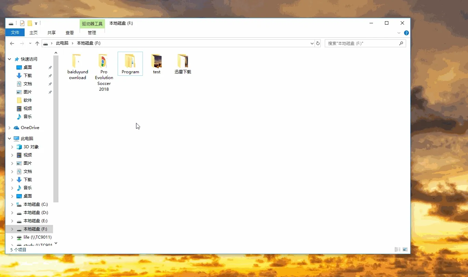468x277 pixels.
Task: Go up one folder level with the up arrow
Action: (38, 43)
